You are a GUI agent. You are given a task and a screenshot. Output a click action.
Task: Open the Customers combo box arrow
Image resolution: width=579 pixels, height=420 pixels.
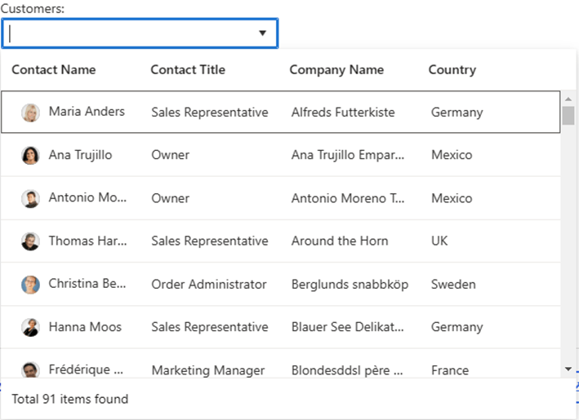point(262,33)
